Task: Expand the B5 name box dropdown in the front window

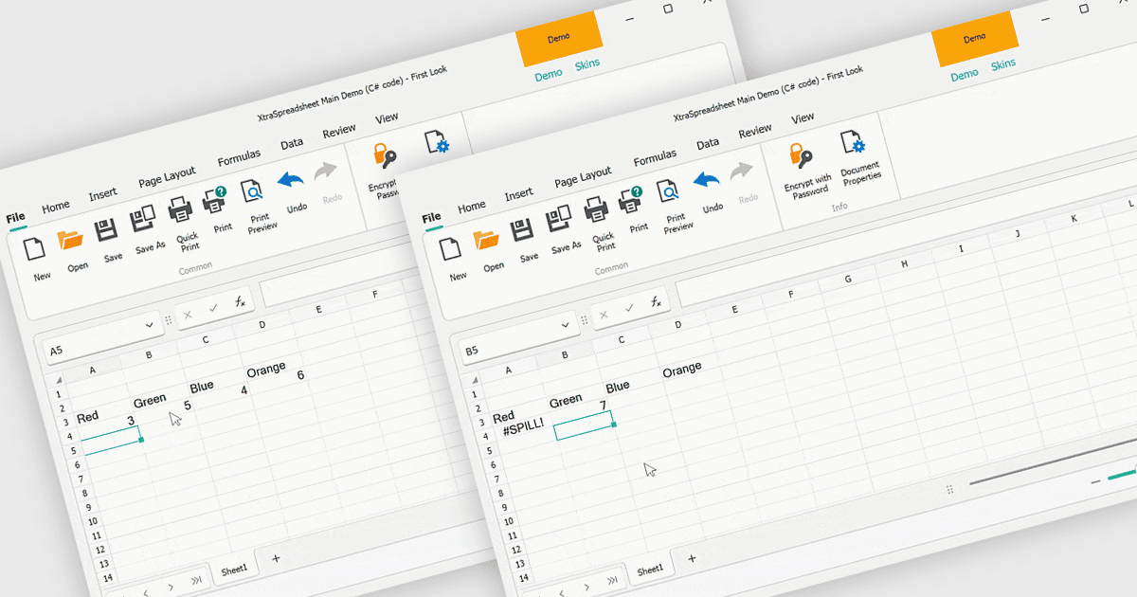Action: pos(565,325)
